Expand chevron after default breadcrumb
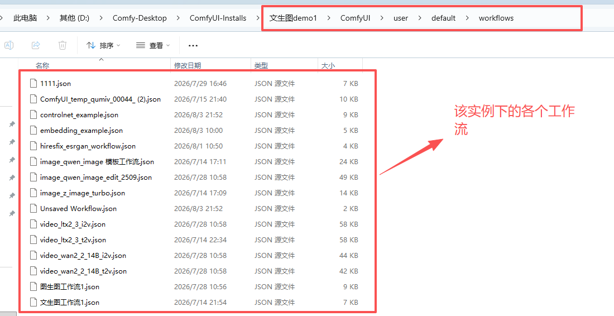The image size is (614, 316). click(467, 18)
